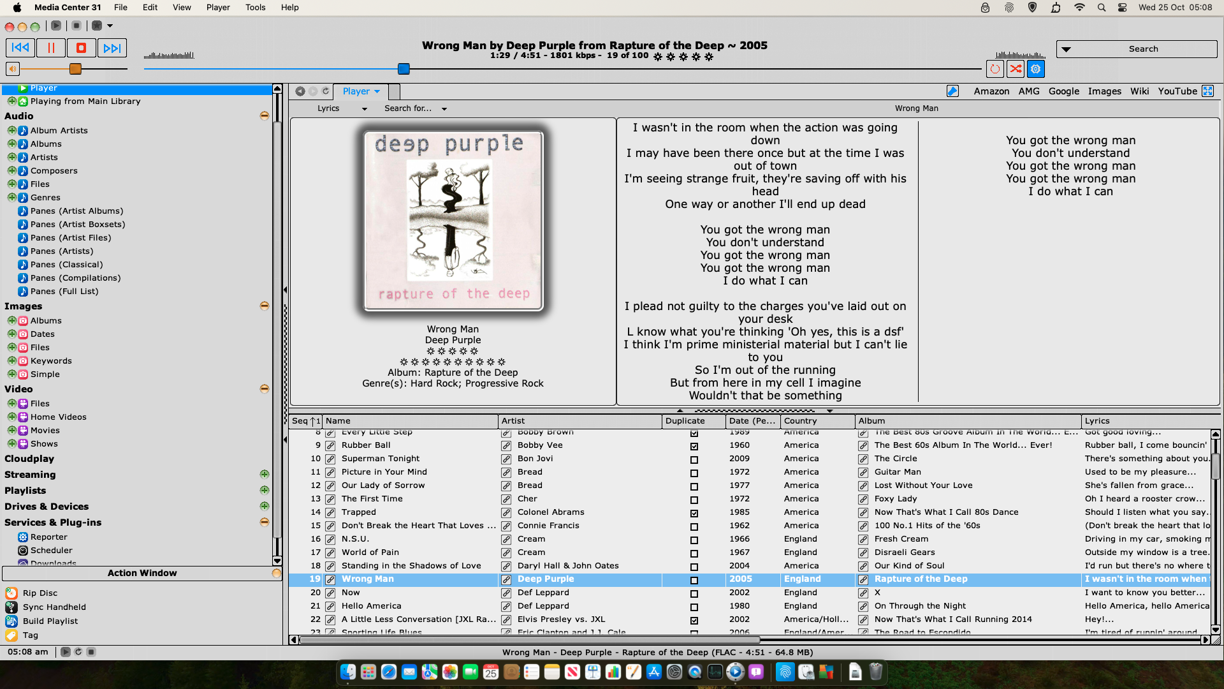The image size is (1224, 689).
Task: Expand the Playlists section
Action: [264, 491]
